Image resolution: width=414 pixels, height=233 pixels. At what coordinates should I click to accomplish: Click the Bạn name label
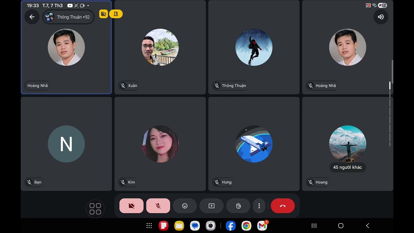pyautogui.click(x=34, y=182)
